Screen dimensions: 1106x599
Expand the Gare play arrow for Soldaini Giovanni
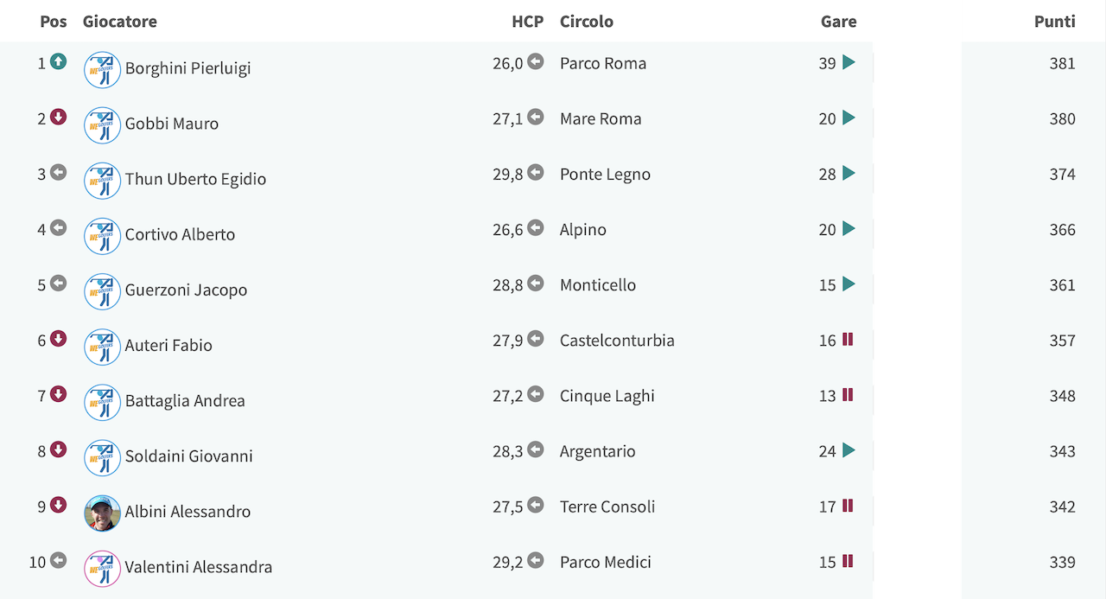[849, 449]
